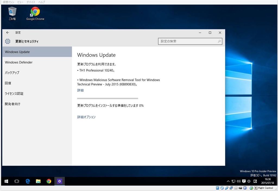Go back with the Settings back arrow

7,33
